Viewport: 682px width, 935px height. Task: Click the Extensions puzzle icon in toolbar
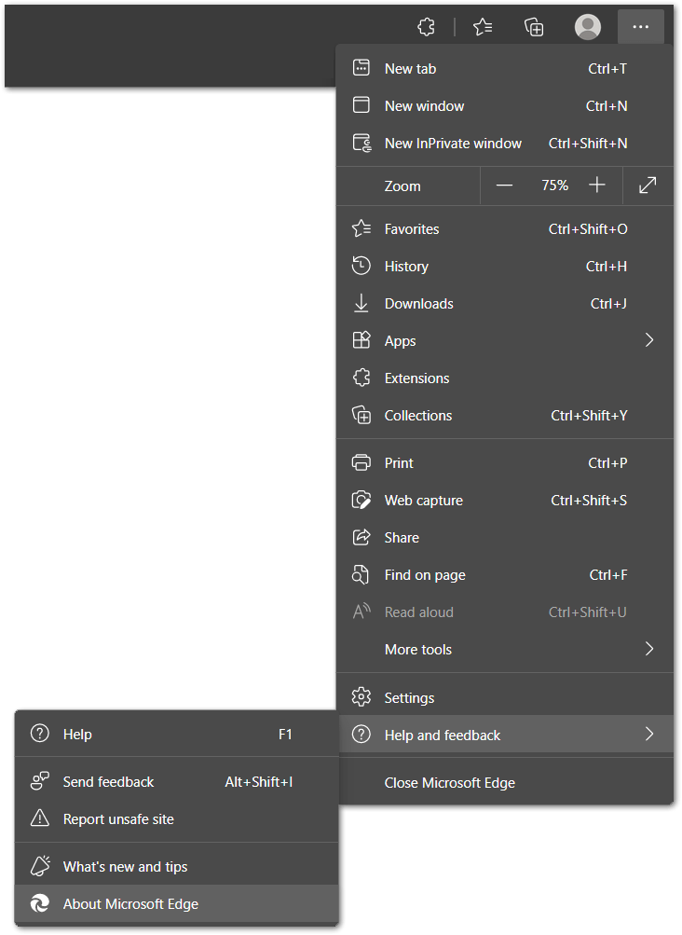[427, 27]
